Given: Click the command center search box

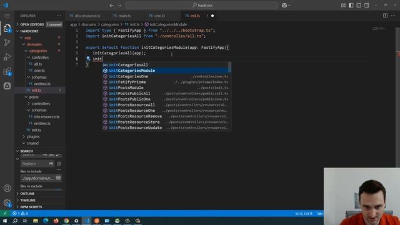Looking at the screenshot, I should coord(202,6).
